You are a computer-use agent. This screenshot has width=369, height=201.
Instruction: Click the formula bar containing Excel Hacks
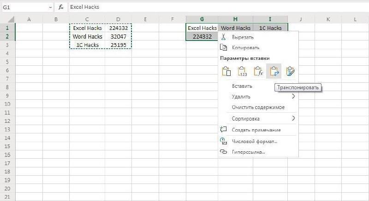218,7
